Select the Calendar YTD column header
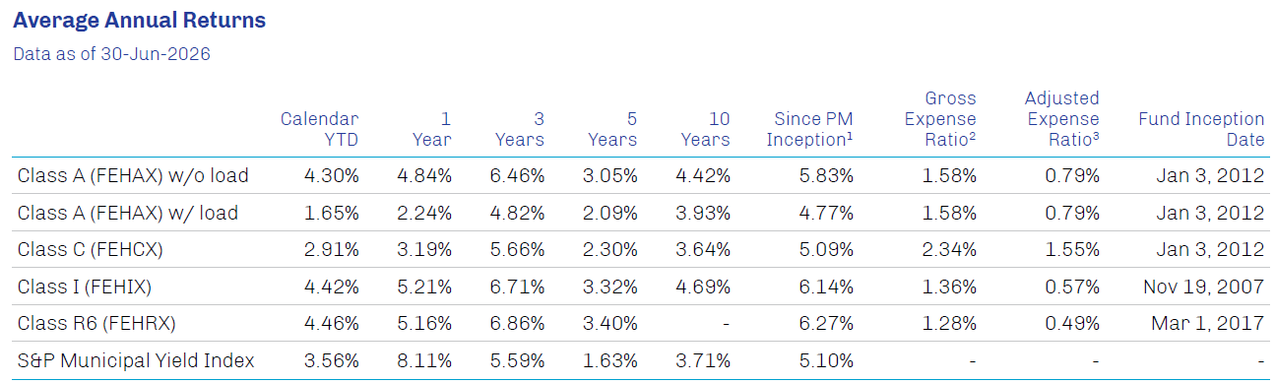Screen dimensions: 1276x383 (319, 129)
